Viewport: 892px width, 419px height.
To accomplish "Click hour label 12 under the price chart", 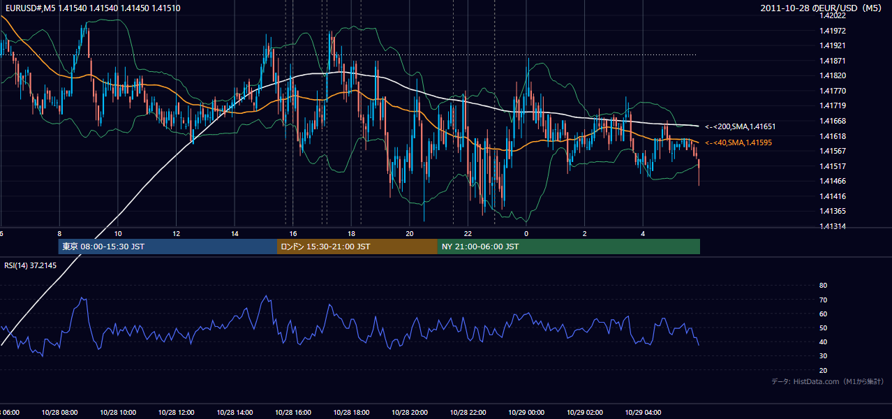I will click(177, 233).
